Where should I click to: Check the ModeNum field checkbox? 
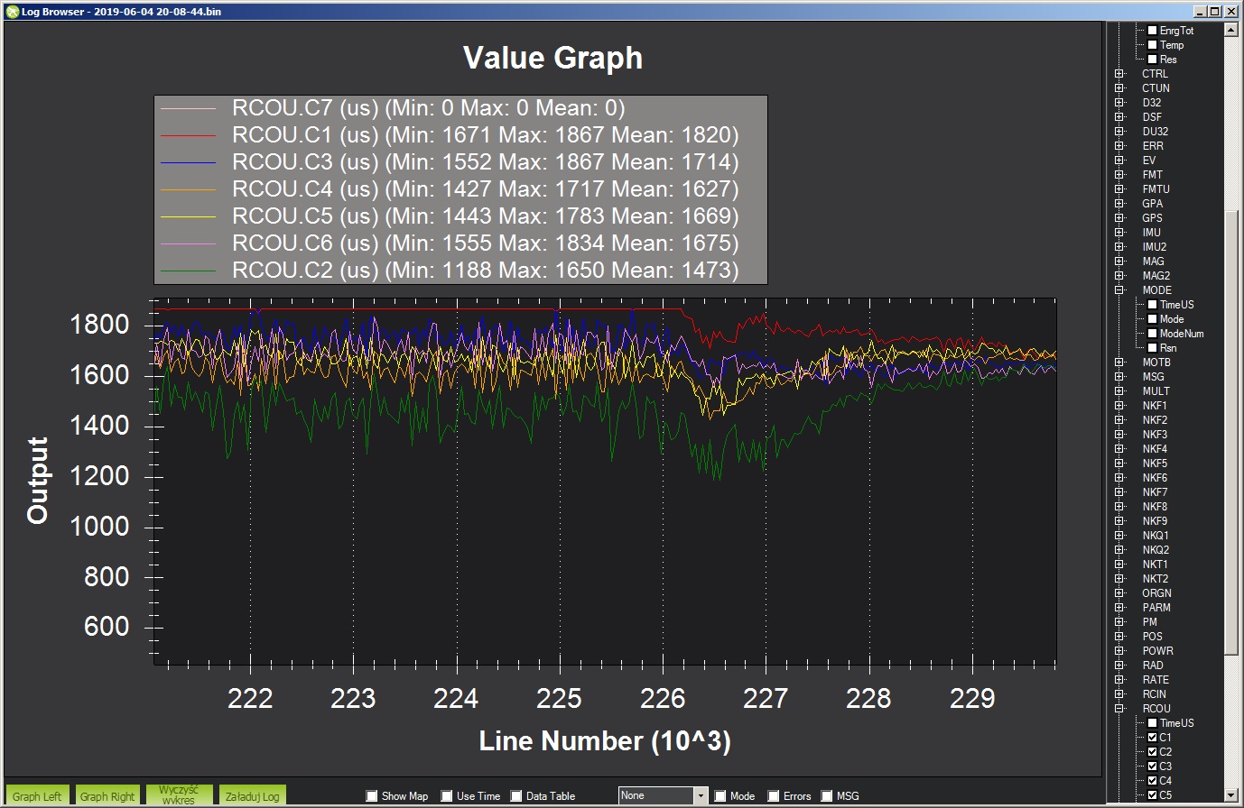[x=1153, y=333]
